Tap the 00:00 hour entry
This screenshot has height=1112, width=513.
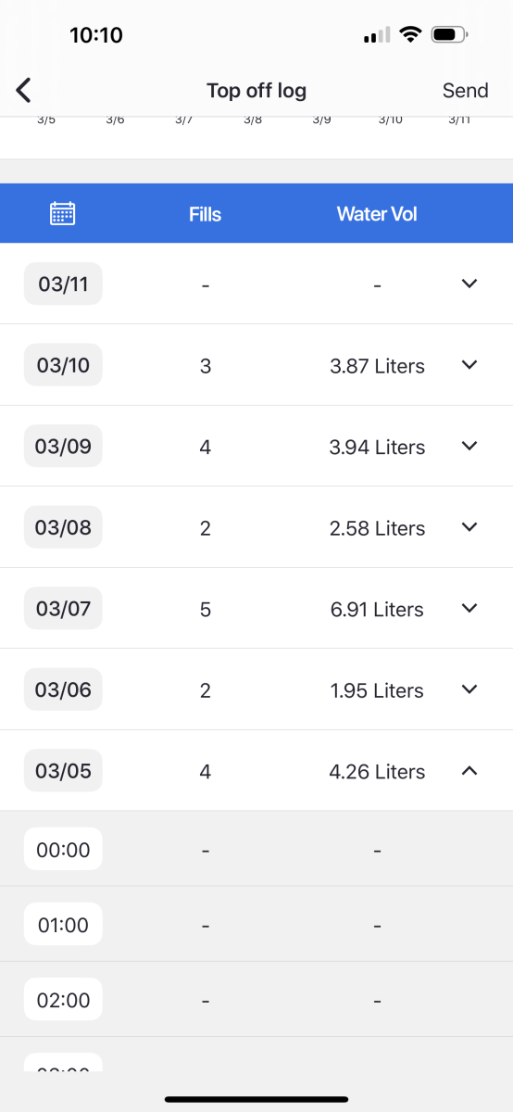[63, 849]
